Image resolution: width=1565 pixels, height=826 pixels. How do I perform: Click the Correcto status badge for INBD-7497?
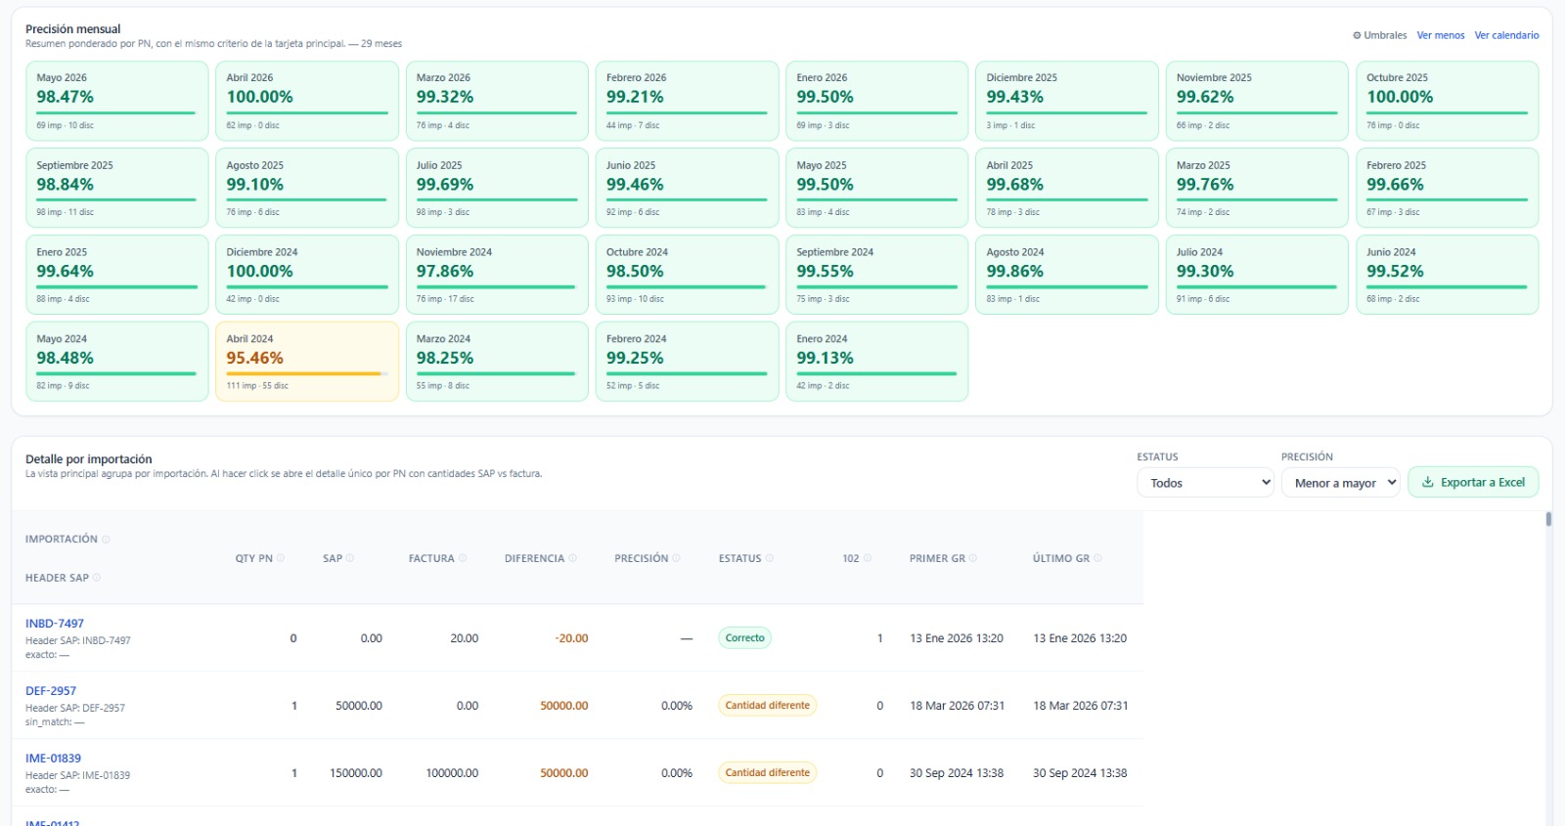pyautogui.click(x=745, y=638)
